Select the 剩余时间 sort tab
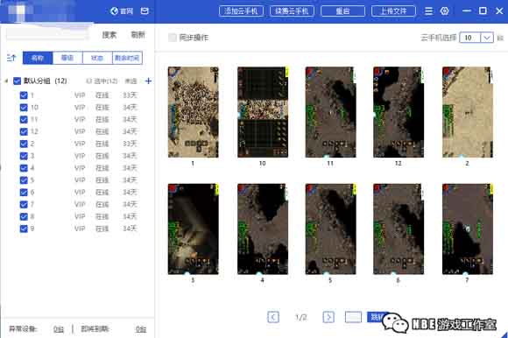Image resolution: width=508 pixels, height=338 pixels. (127, 58)
